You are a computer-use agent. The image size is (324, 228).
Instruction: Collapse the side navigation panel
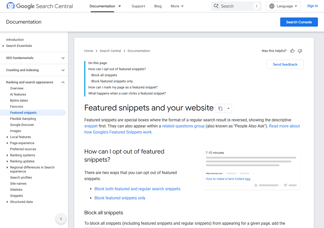pos(61,219)
